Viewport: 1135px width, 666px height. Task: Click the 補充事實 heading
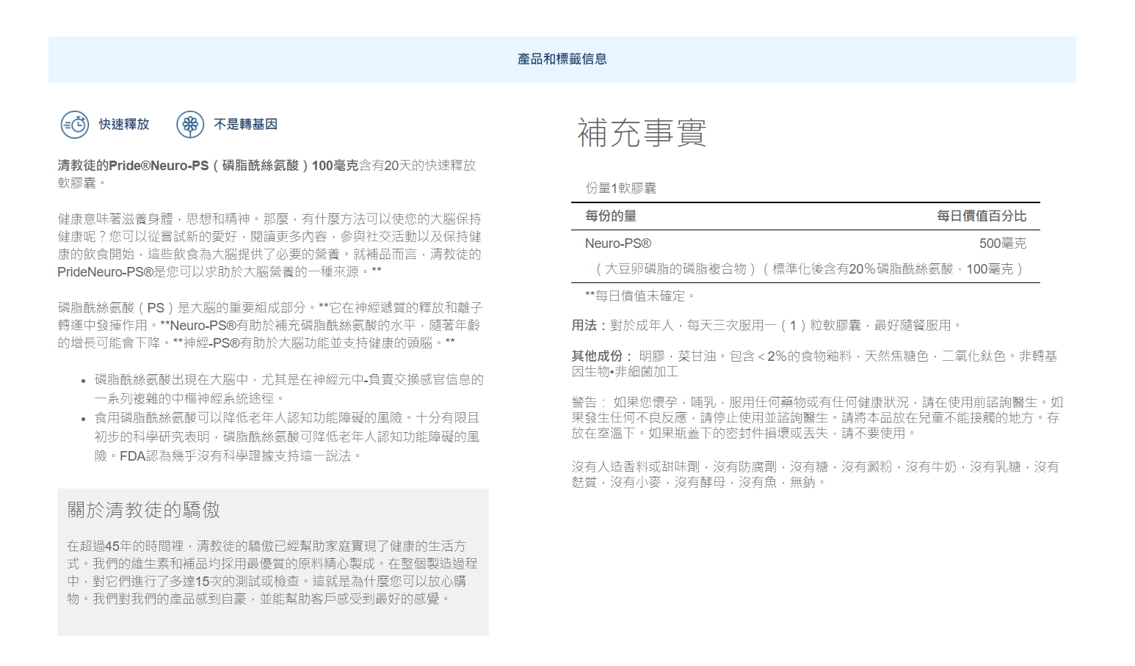click(x=642, y=133)
